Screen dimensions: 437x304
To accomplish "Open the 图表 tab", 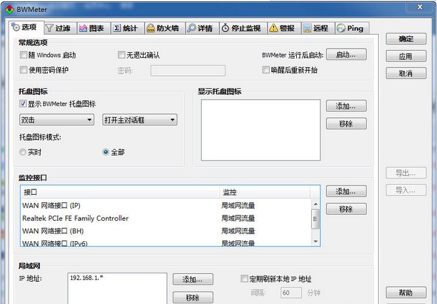I will [94, 28].
